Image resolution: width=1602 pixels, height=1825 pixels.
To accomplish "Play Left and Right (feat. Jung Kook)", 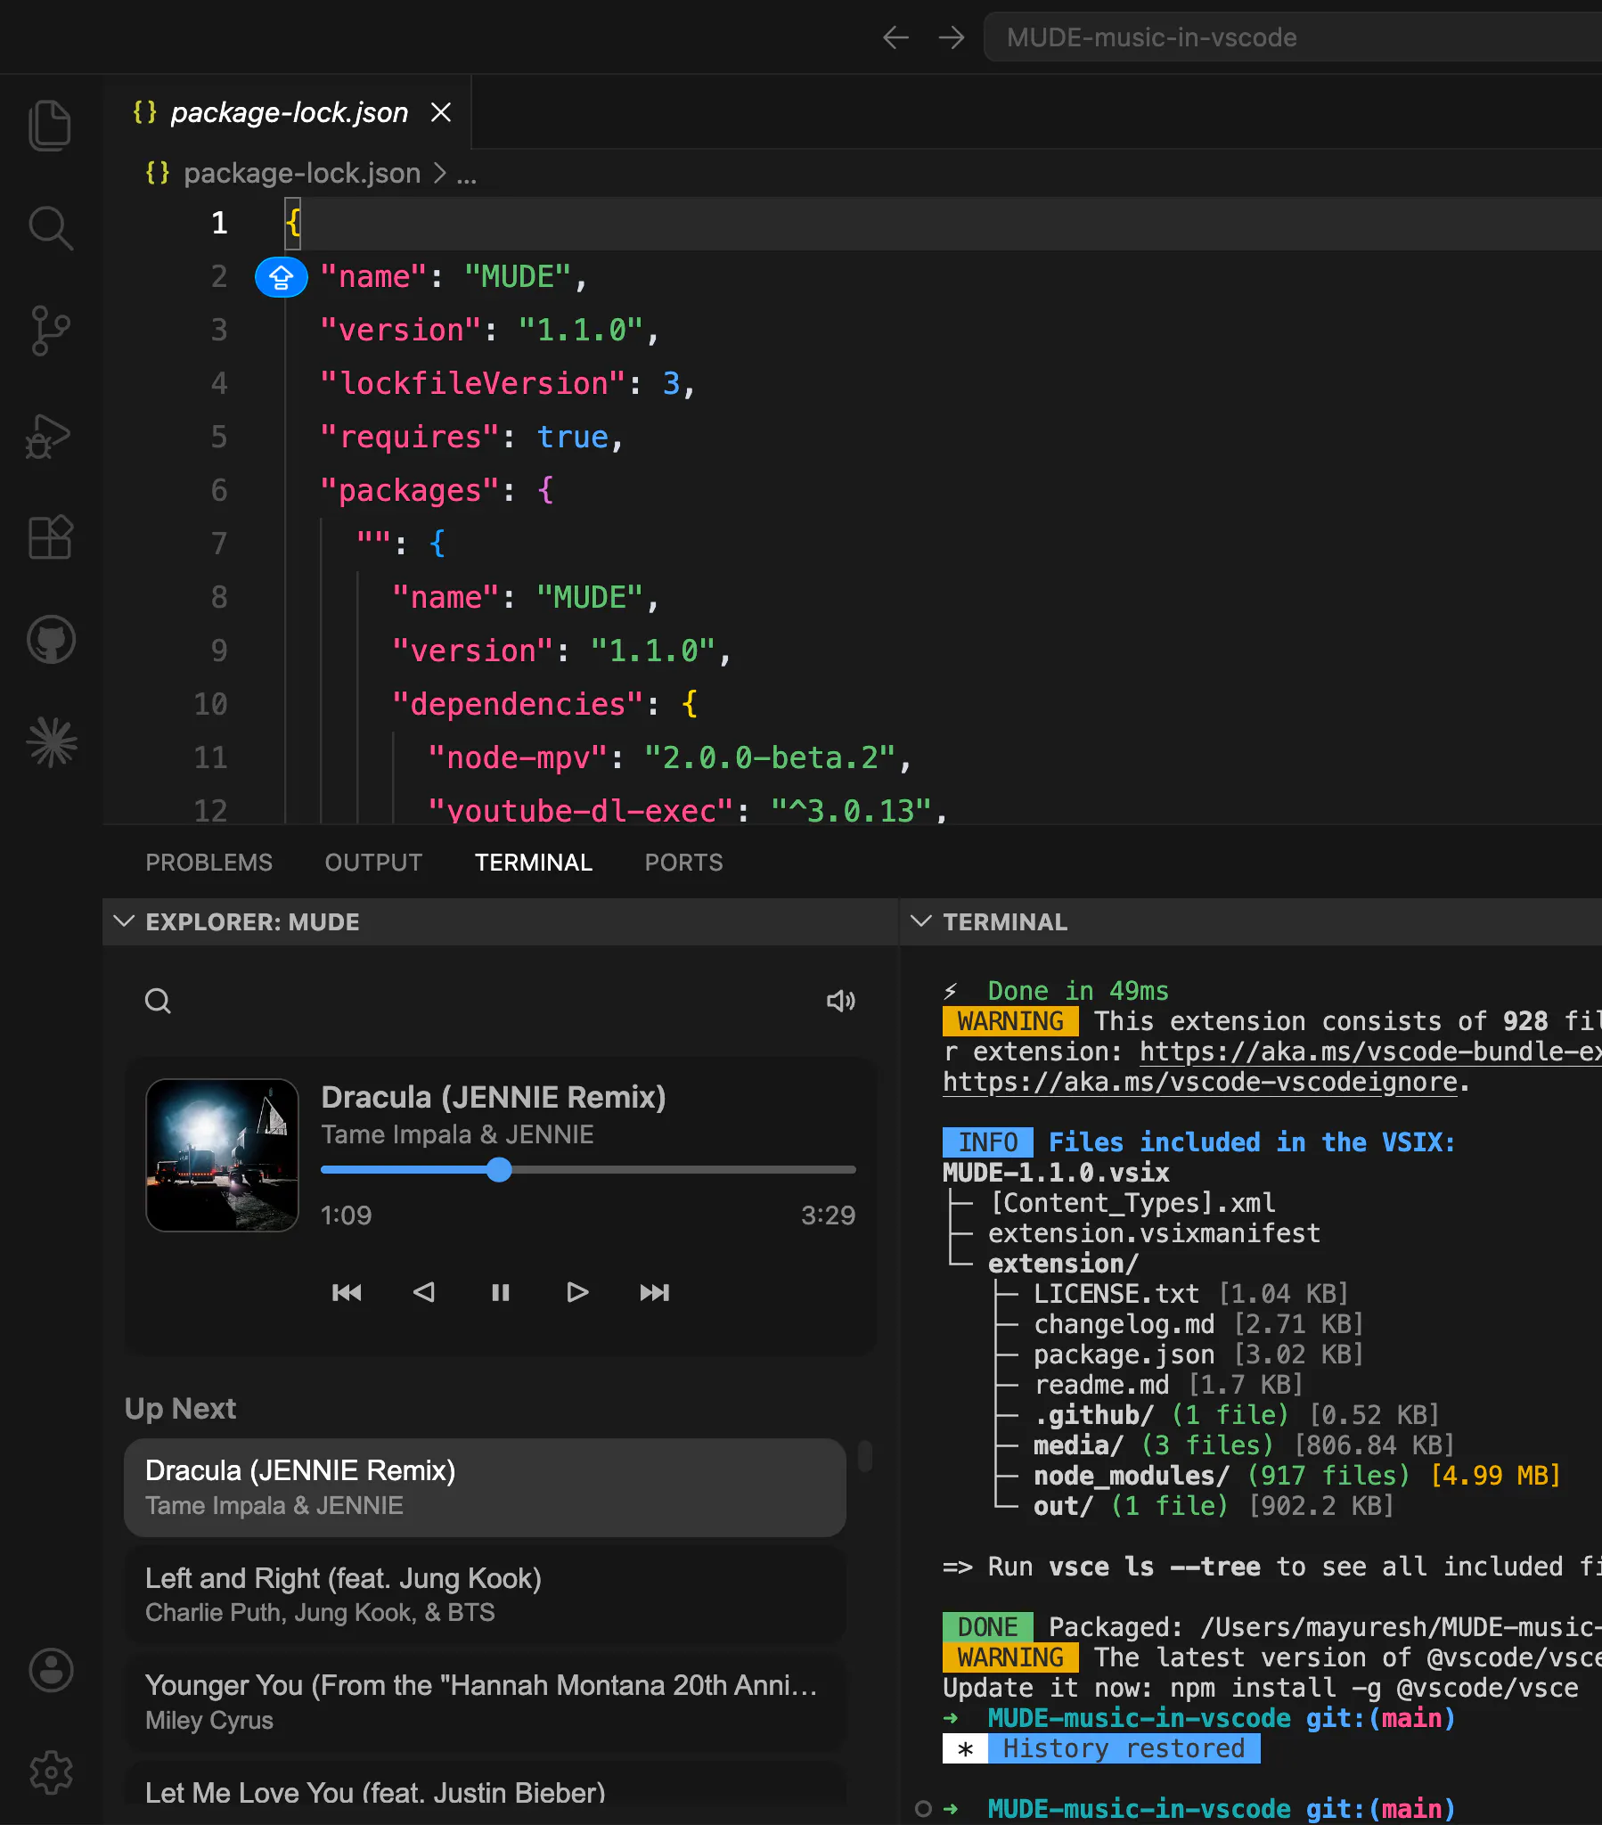I will tap(485, 1594).
